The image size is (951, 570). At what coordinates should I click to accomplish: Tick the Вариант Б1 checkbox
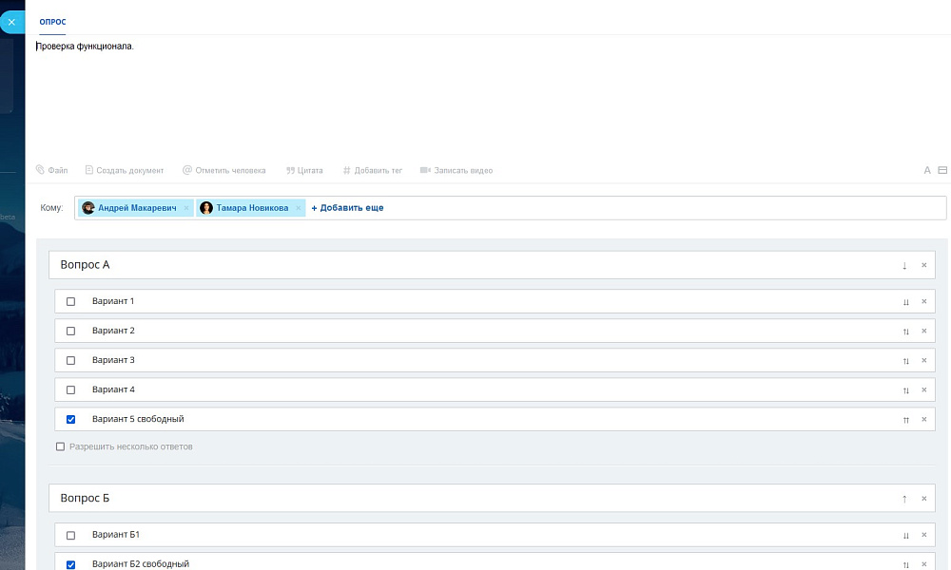70,536
